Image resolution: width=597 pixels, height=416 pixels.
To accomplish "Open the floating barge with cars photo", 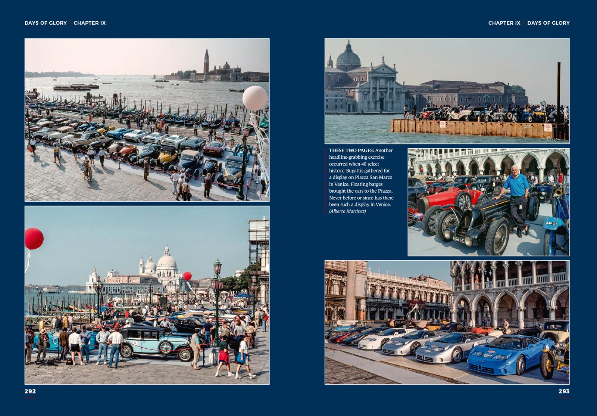I will (447, 91).
